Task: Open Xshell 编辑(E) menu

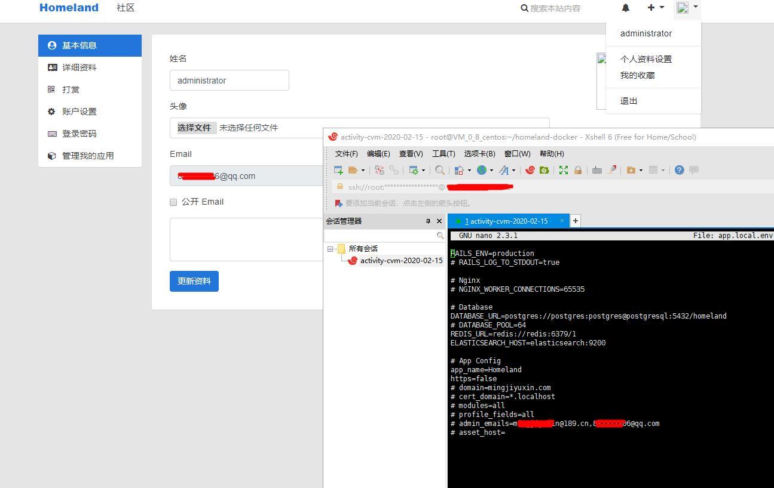Action: coord(378,154)
